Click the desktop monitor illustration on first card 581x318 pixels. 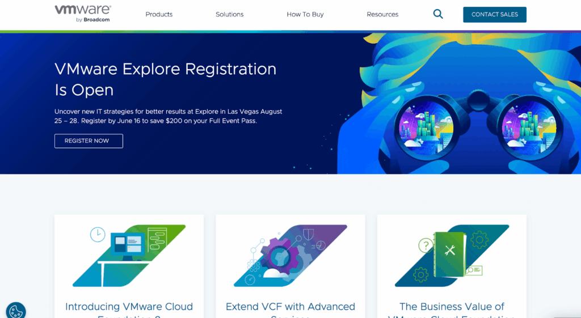[x=127, y=247]
